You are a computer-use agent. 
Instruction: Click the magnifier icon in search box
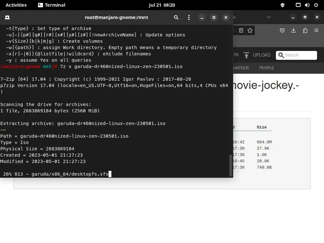pos(281,55)
